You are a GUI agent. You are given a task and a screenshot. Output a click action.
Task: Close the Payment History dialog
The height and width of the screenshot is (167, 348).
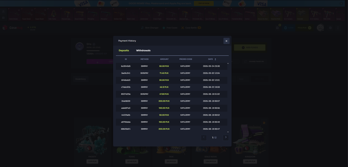[227, 41]
